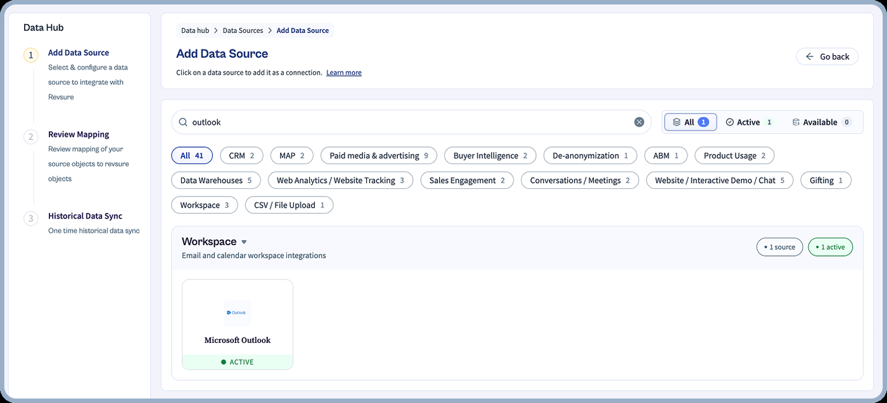
Task: Filter by Sales Engagement category
Action: tap(467, 181)
